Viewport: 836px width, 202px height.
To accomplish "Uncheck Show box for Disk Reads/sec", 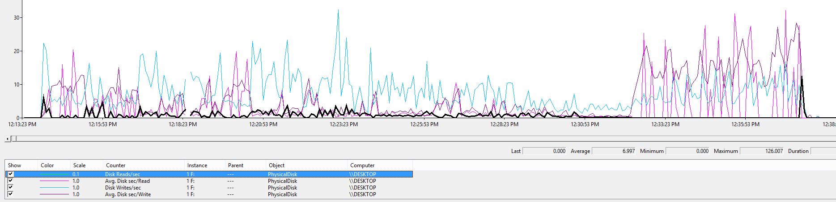I will 11,174.
